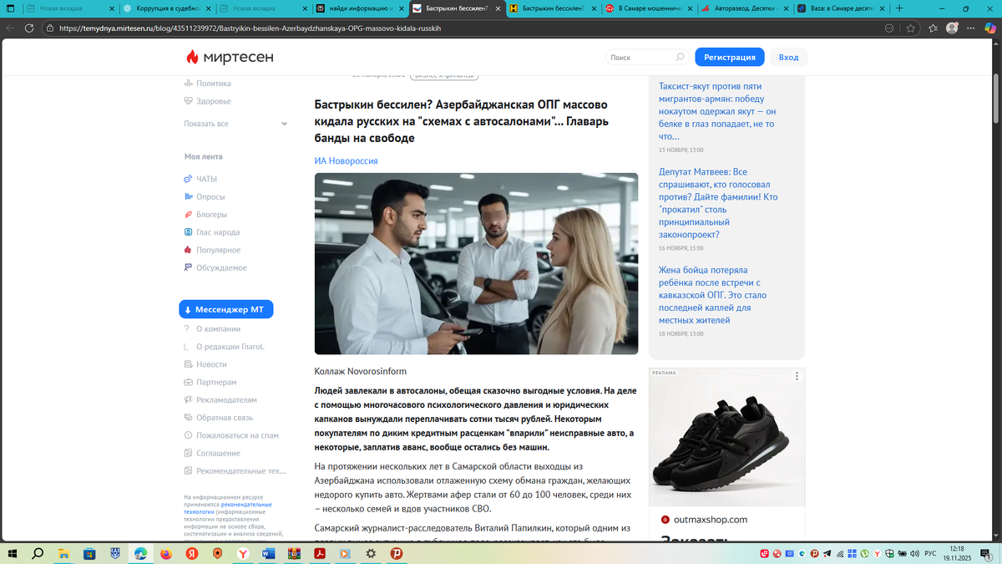Screen dimensions: 1002x564
Task: Click the Опросы icon
Action: 188,197
